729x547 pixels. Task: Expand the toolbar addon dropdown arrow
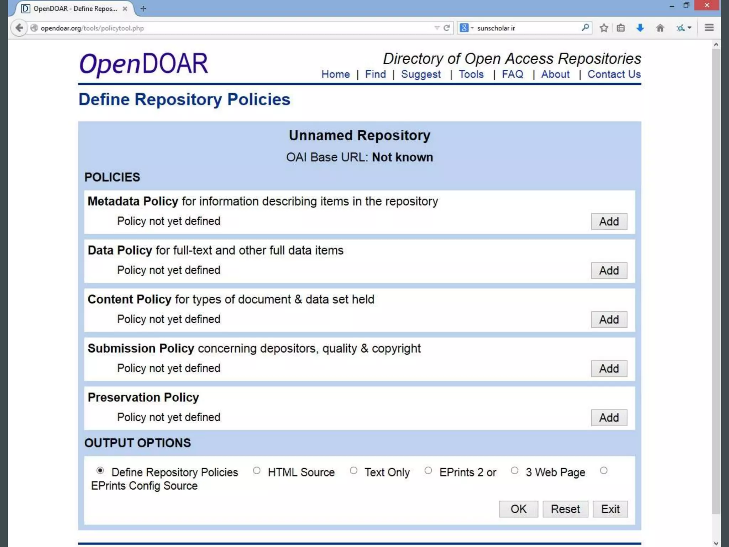(x=689, y=28)
